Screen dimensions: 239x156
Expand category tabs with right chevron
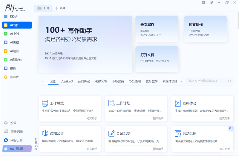click(x=181, y=81)
